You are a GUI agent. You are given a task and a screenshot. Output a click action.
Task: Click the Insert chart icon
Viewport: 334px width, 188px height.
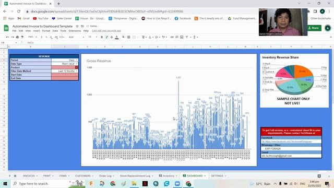182,37
